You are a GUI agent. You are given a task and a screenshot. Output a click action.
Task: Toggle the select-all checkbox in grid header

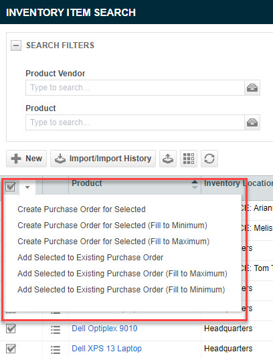tap(11, 187)
